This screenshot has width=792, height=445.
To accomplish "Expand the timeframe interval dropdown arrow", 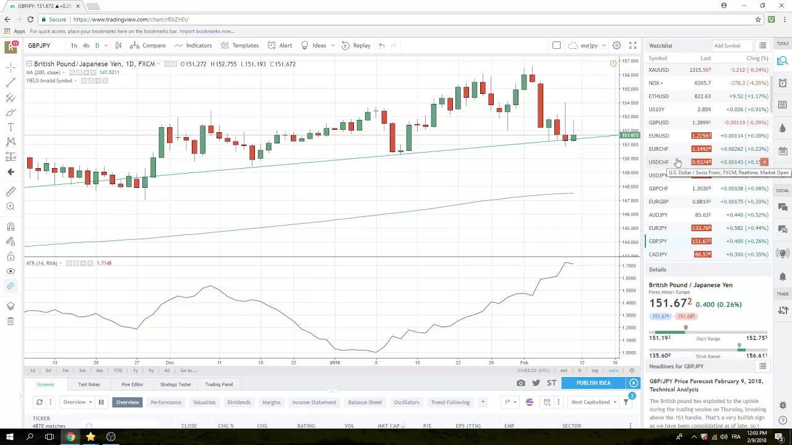I will pos(106,45).
